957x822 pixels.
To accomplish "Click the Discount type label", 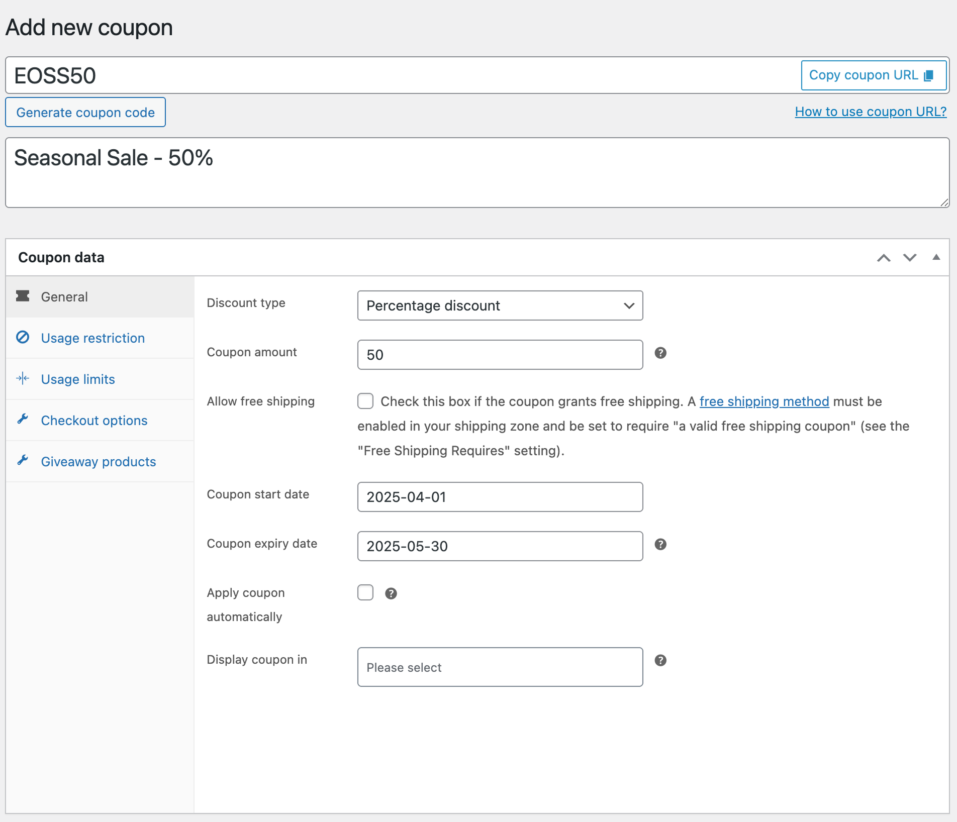I will pyautogui.click(x=246, y=303).
